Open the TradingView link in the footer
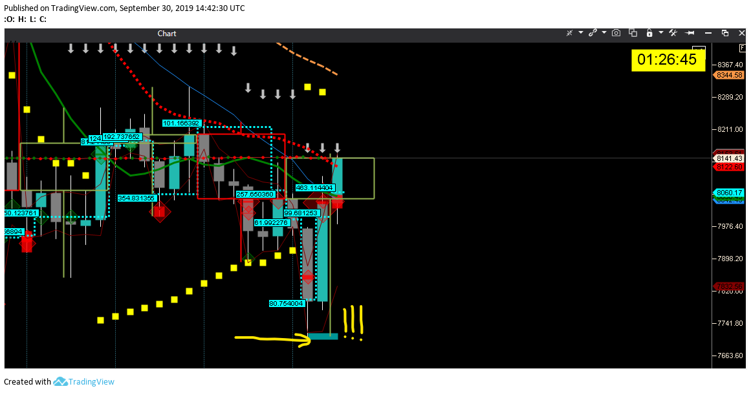751x393 pixels. (x=91, y=382)
